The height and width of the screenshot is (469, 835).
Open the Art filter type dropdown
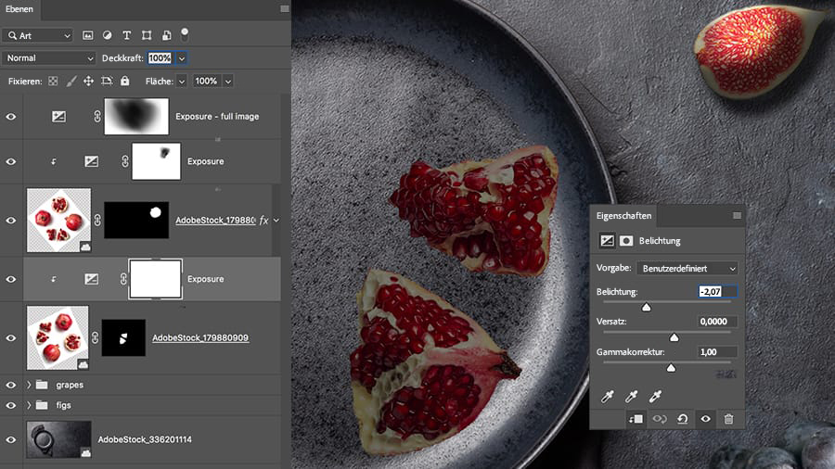tap(37, 35)
